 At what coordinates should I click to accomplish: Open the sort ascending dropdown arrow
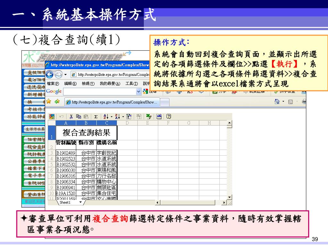point(111,117)
